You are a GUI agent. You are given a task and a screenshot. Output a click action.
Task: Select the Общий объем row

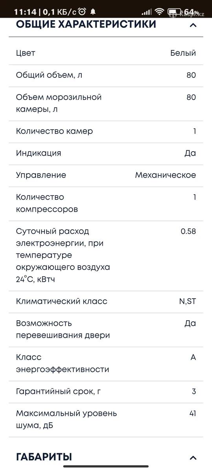tap(106, 75)
